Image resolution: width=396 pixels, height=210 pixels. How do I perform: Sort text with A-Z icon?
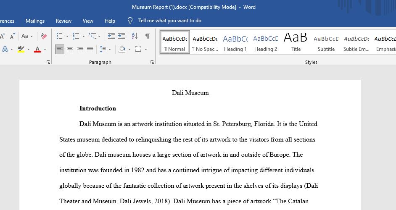tap(135, 36)
